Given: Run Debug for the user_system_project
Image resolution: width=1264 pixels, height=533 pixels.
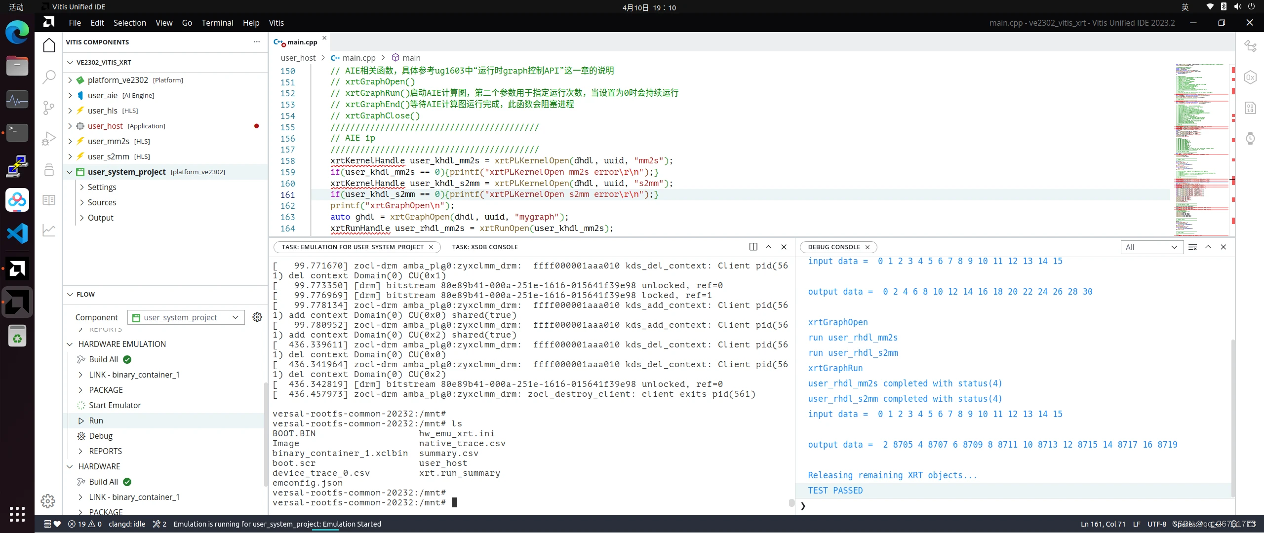Looking at the screenshot, I should point(101,436).
